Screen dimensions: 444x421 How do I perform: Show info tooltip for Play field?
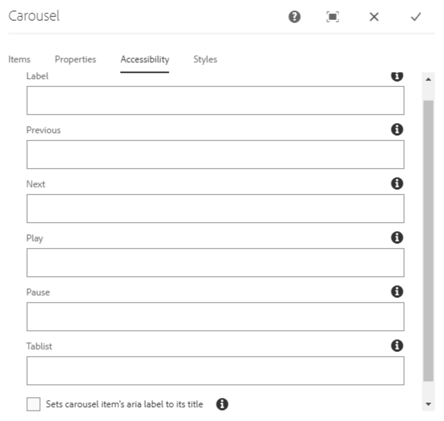[397, 238]
